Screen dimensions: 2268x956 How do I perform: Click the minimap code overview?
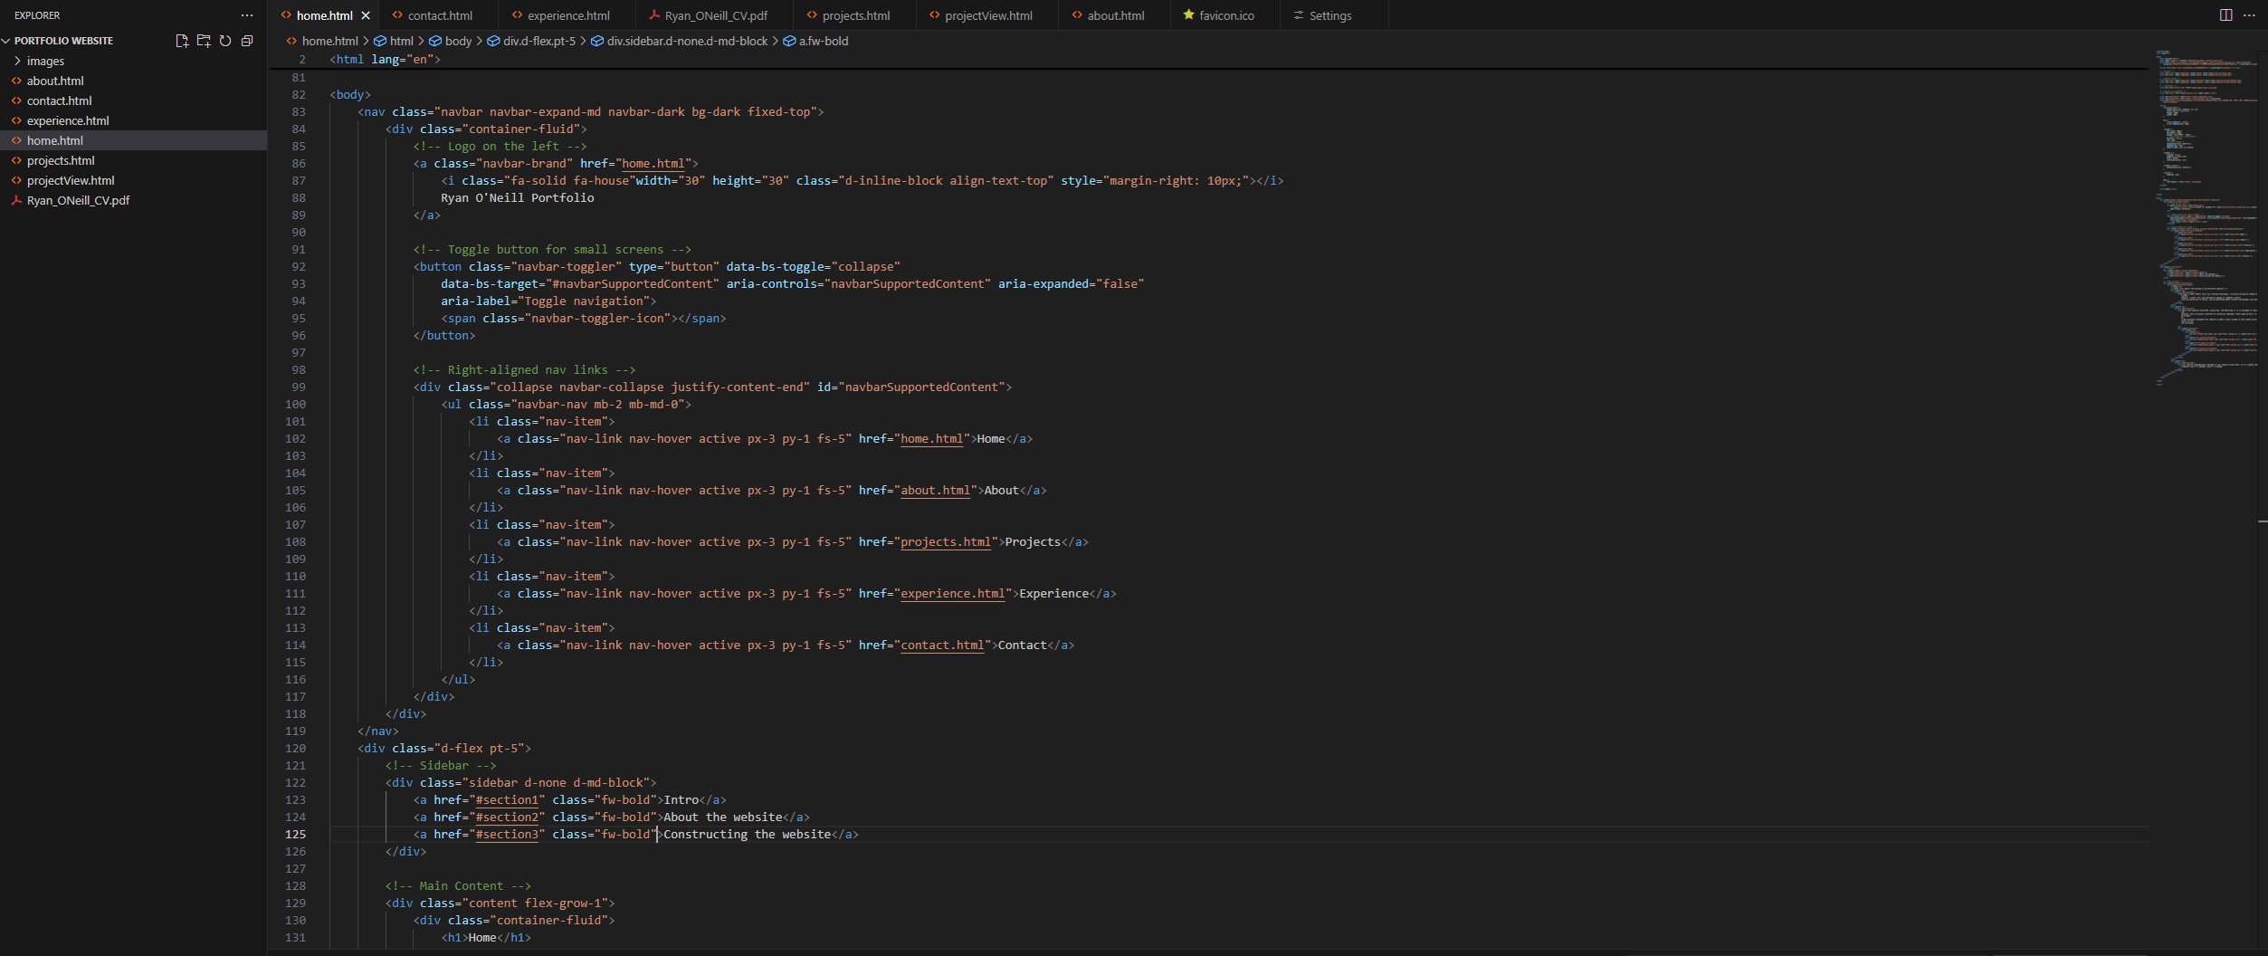point(2205,217)
